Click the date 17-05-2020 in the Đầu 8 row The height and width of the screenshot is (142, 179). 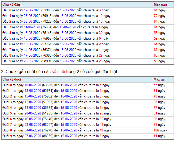(x=32, y=56)
